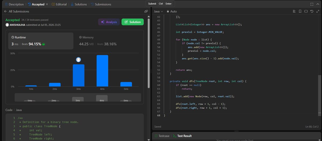
Task: Click the sparkle icon on the Analysis button
Action: pyautogui.click(x=103, y=22)
